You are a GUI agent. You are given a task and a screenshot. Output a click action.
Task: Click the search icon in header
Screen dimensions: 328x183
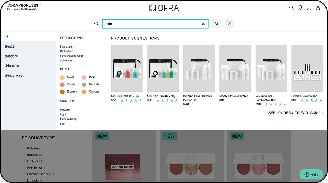291,8
